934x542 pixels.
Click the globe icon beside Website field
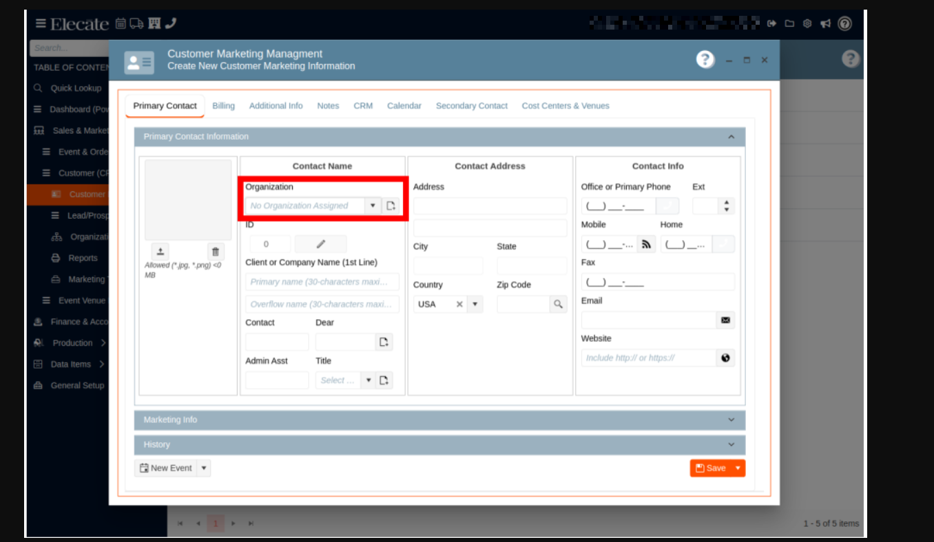(x=725, y=358)
